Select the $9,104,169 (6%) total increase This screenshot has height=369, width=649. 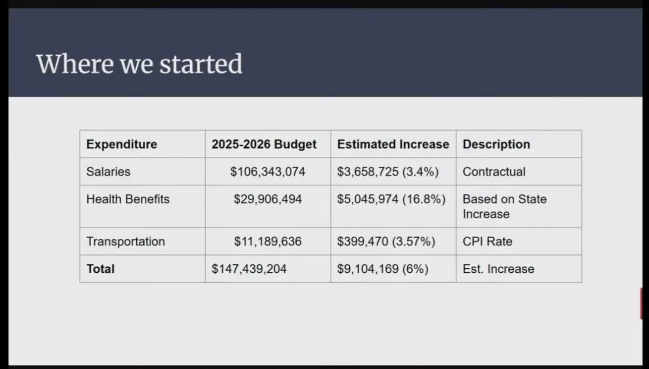393,269
